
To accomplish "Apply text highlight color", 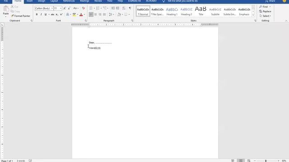I will (74, 14).
